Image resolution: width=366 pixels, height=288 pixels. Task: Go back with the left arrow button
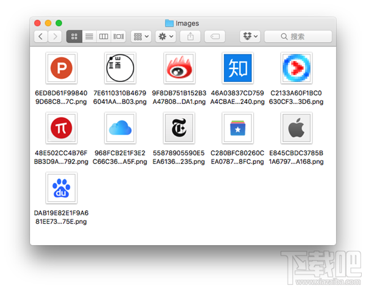click(41, 37)
